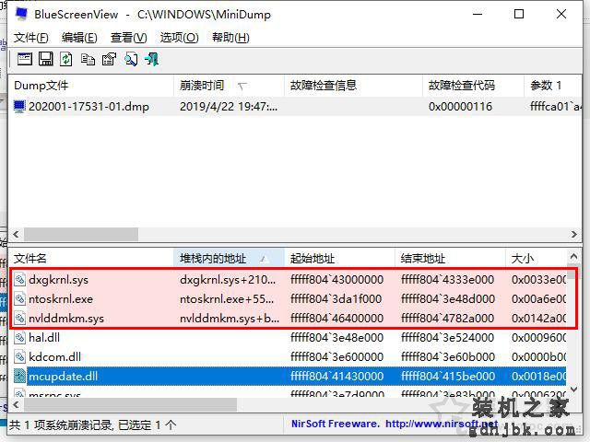Viewport: 590px width, 442px height.
Task: Sort lower pane by 结束地址 header
Action: (x=450, y=259)
